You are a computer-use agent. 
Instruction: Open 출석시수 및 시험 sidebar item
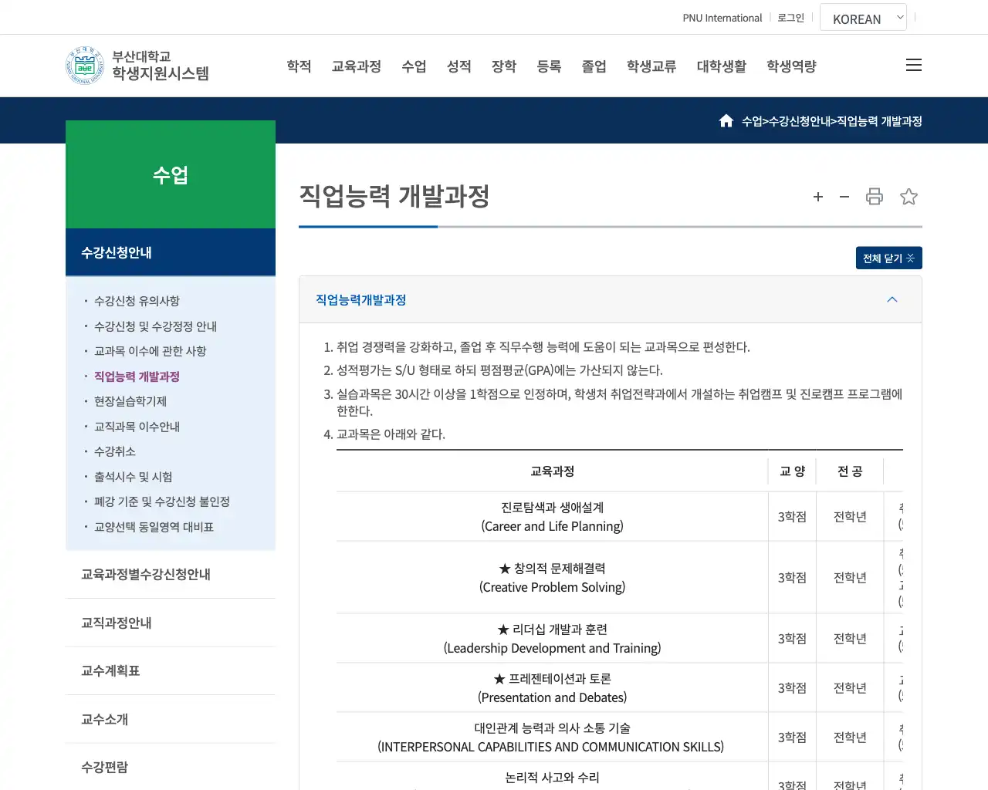(134, 477)
